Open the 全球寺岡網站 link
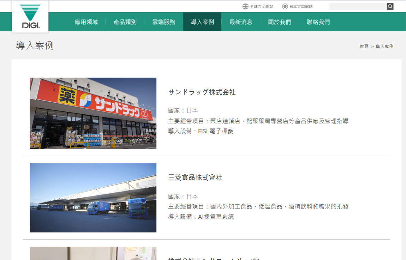The image size is (406, 260). pyautogui.click(x=261, y=6)
